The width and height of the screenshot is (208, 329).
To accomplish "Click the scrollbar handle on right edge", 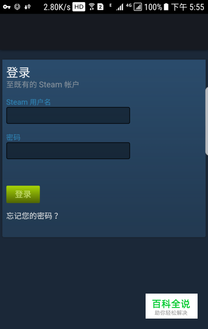I will [206, 121].
